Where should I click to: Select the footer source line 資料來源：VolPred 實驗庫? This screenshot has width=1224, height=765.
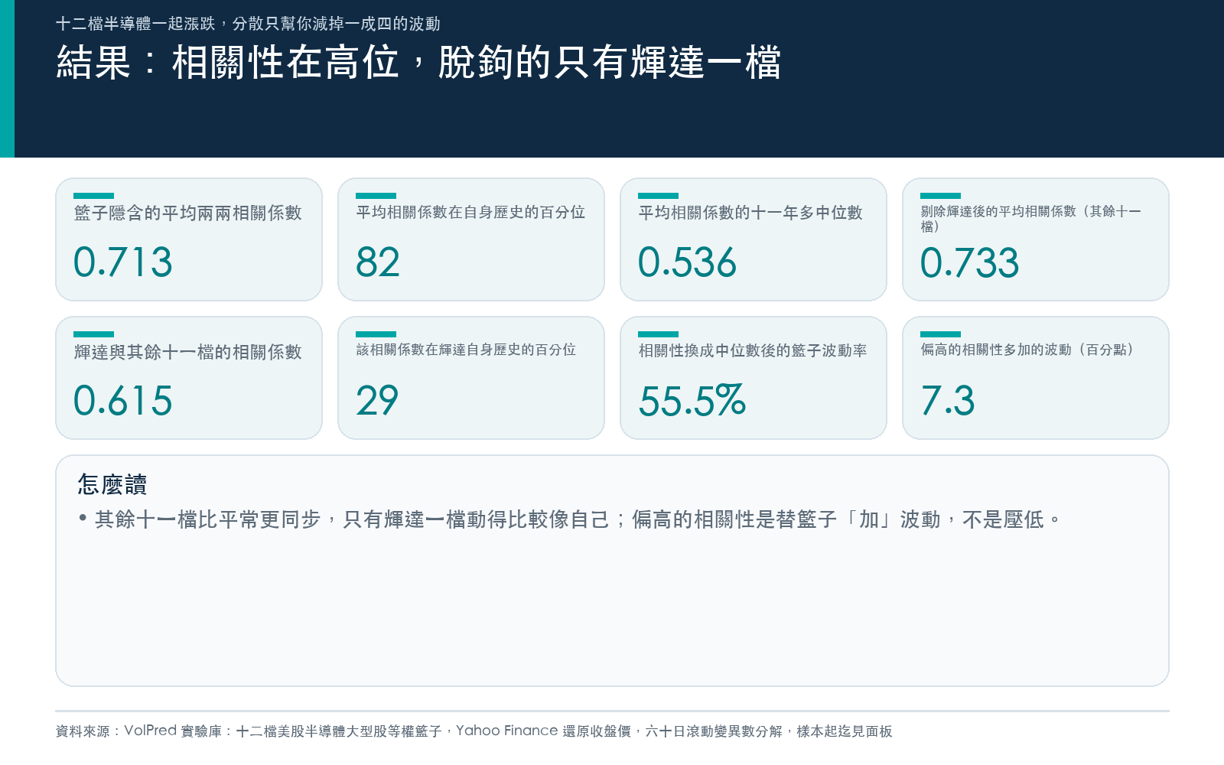tap(474, 731)
